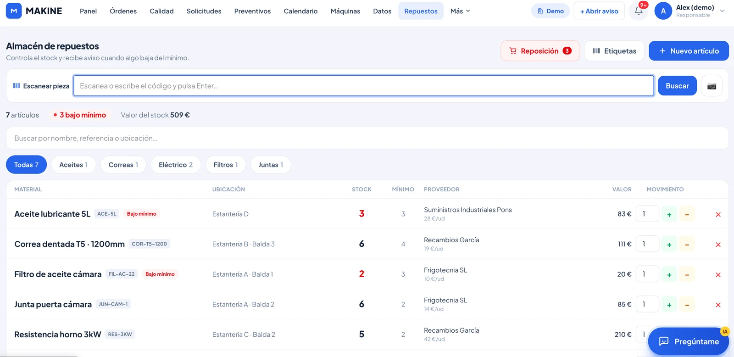Viewport: 734px width, 357px height.
Task: Filter by the Eléctrico category
Action: [176, 165]
